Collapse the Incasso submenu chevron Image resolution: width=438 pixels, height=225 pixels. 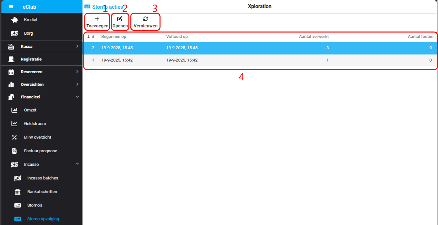(x=77, y=164)
